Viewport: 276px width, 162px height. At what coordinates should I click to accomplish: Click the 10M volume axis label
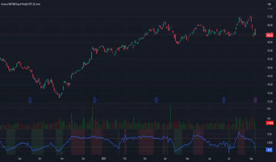269,119
